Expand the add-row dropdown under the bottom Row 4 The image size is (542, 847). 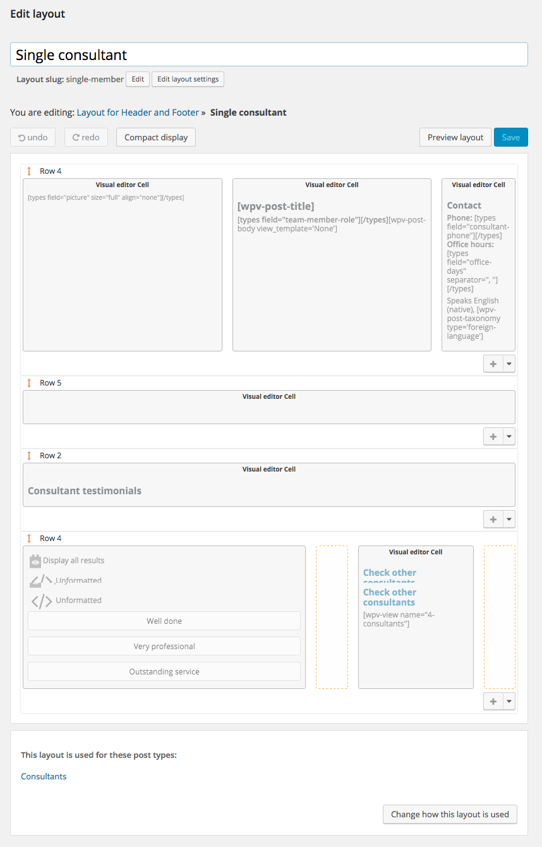click(x=509, y=701)
